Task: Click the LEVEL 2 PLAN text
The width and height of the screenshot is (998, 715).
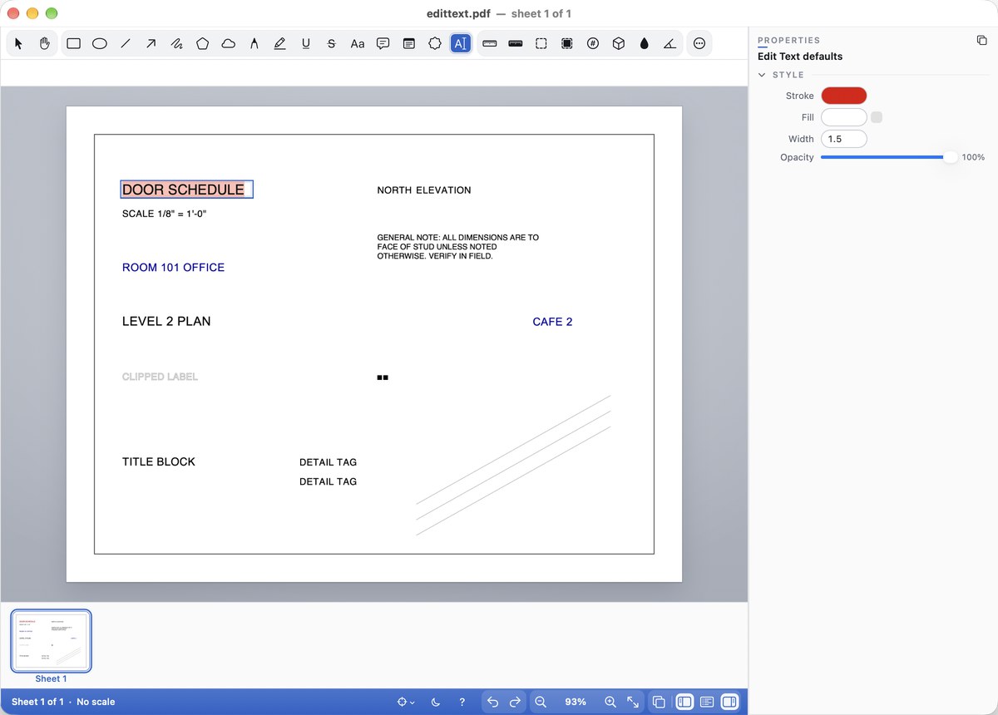Action: pyautogui.click(x=166, y=322)
